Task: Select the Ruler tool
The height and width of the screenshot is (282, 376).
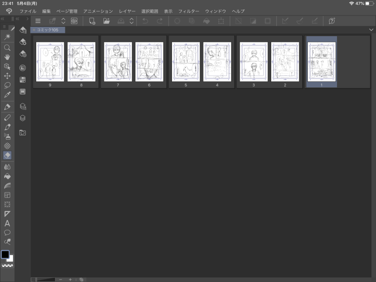Action: pyautogui.click(x=7, y=214)
